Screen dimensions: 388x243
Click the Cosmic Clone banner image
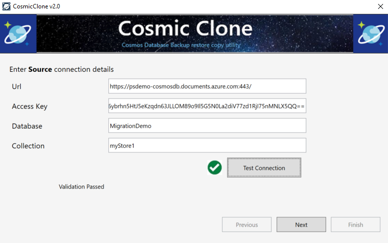[x=195, y=34]
